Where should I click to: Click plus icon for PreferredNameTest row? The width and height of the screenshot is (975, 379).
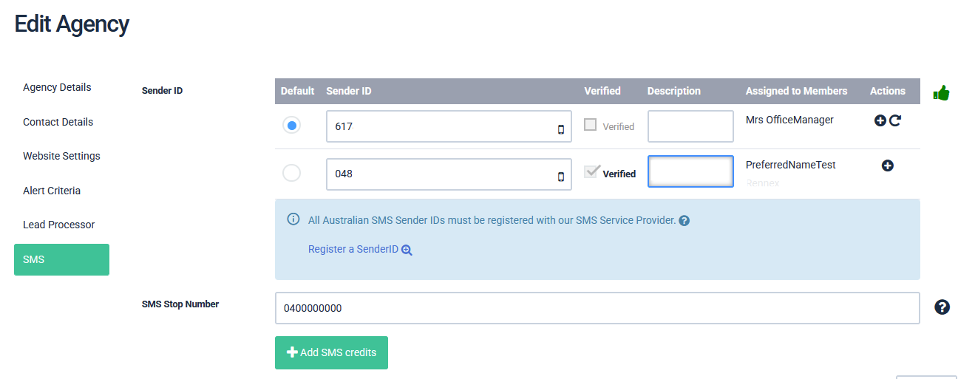pyautogui.click(x=887, y=166)
